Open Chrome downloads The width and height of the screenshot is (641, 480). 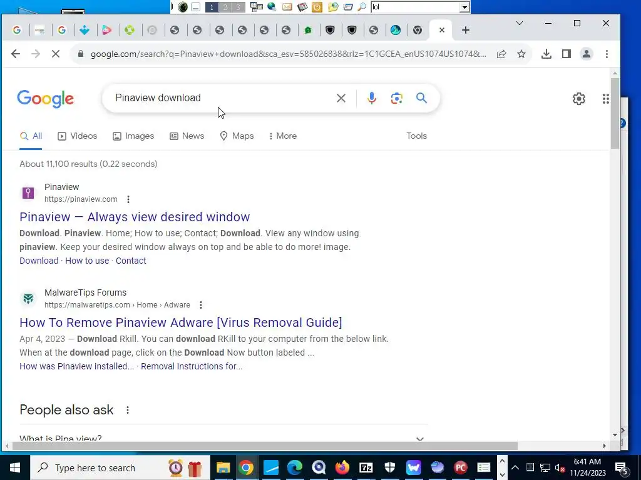click(546, 54)
